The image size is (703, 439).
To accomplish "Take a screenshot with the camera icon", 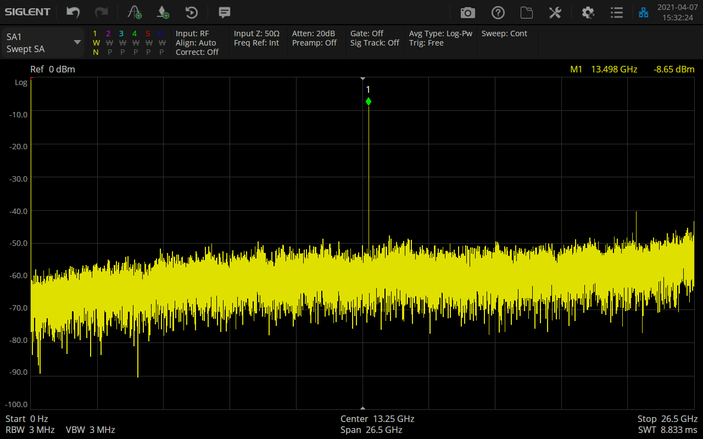I will [467, 13].
